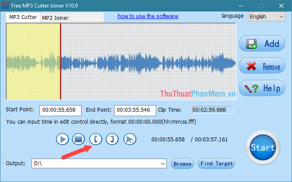This screenshot has width=292, height=182.
Task: Click the MP3 CUT app icon in title bar
Action: tap(5, 6)
